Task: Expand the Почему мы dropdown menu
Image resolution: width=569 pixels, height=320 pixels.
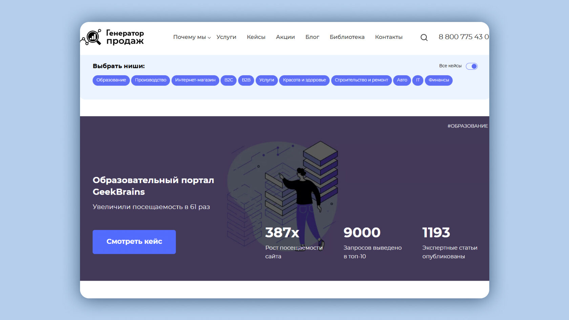Action: pyautogui.click(x=192, y=37)
